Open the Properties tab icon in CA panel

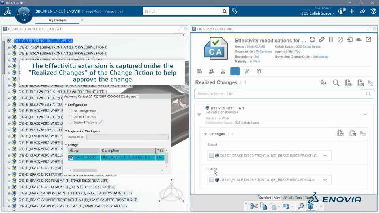[199, 71]
